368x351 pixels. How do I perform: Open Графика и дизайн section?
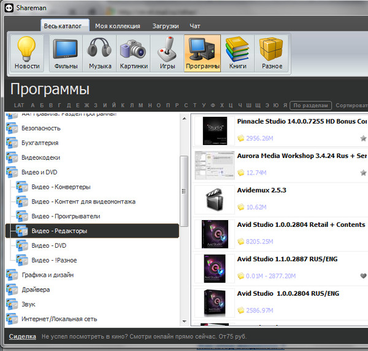coord(48,275)
